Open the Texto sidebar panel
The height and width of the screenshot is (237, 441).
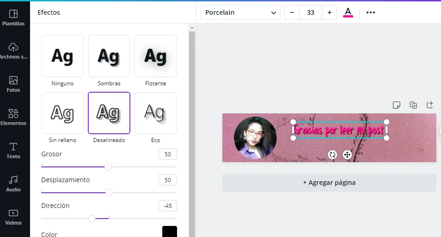[13, 151]
